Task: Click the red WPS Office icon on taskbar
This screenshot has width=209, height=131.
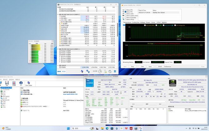Action: 126,128
